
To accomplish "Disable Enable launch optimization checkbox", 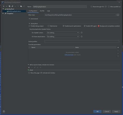I will pos(64,26).
